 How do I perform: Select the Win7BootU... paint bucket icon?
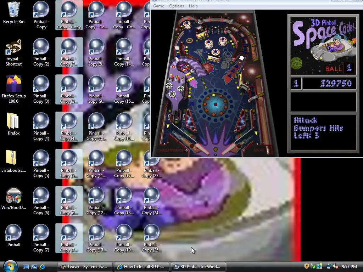point(14,198)
